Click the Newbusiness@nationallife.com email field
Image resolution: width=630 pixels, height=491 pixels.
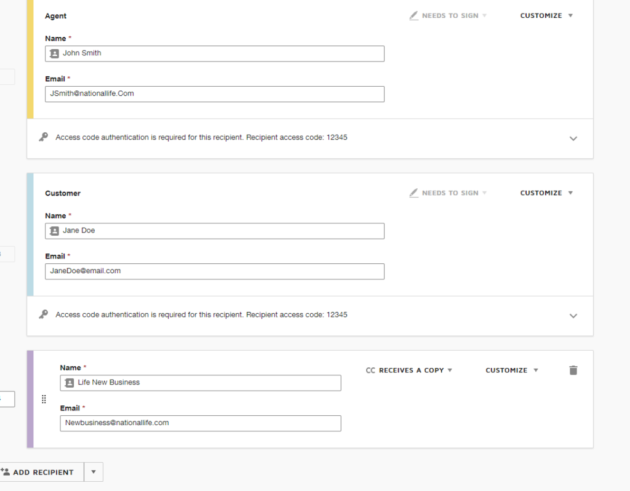(x=200, y=423)
